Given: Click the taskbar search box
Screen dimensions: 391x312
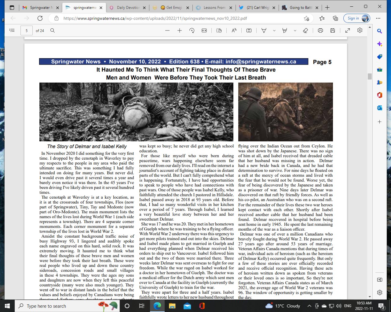Looking at the screenshot, I should tap(68, 306).
